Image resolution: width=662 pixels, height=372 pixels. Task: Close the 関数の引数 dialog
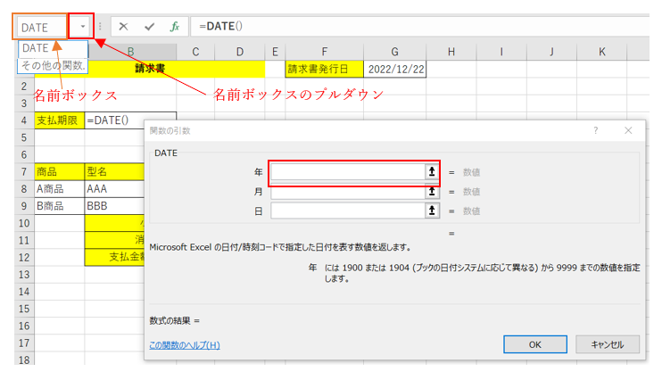pos(628,130)
